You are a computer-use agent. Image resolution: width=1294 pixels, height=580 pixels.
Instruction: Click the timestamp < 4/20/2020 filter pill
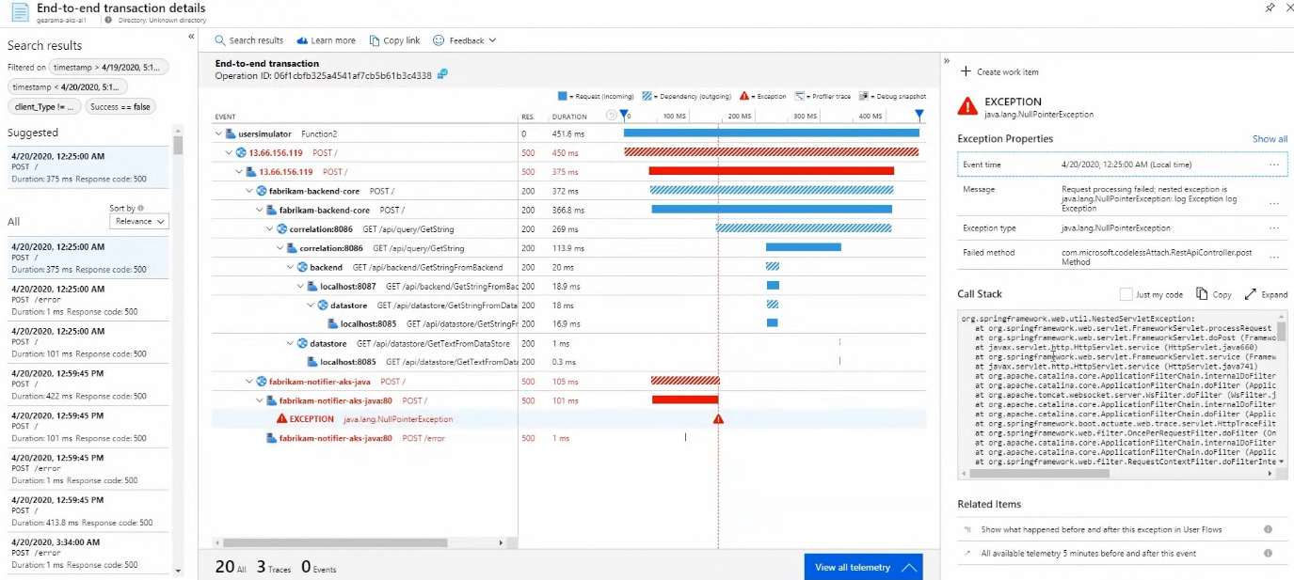[67, 86]
